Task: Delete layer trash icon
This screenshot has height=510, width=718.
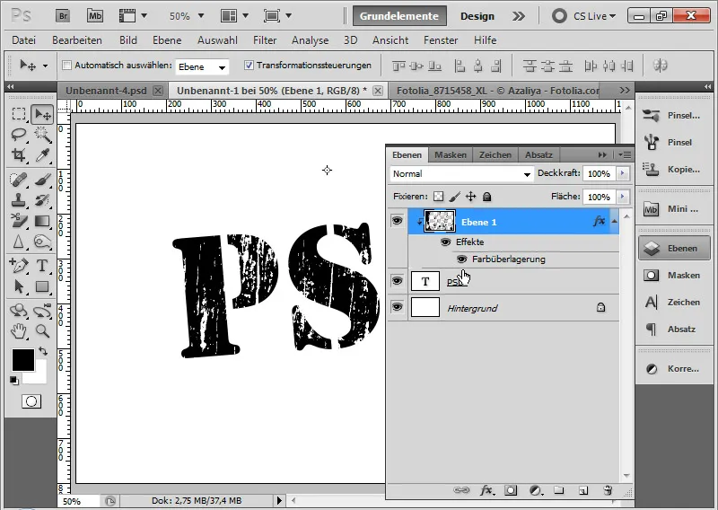Action: (x=608, y=490)
